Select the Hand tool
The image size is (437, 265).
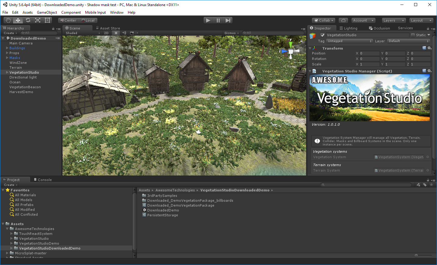click(8, 20)
